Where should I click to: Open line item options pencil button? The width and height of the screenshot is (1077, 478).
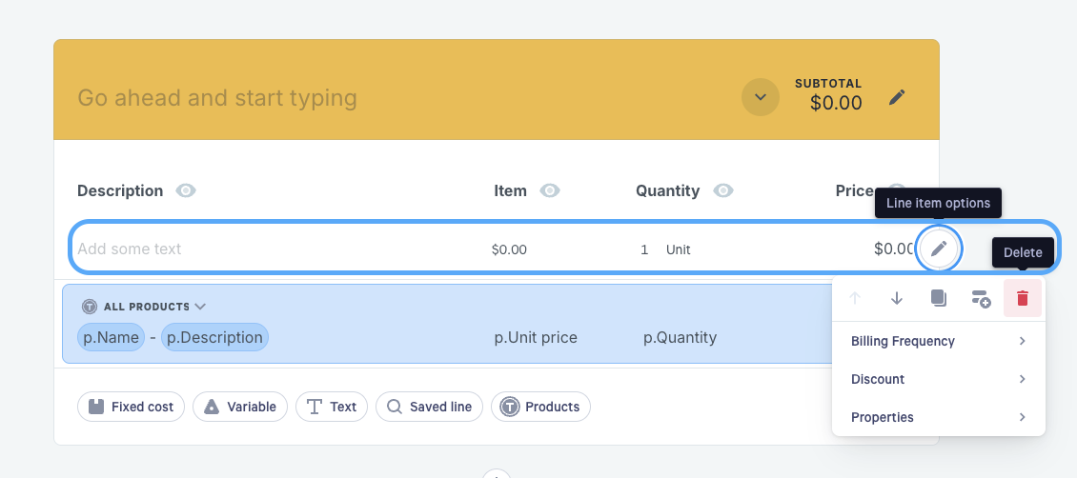click(x=939, y=249)
